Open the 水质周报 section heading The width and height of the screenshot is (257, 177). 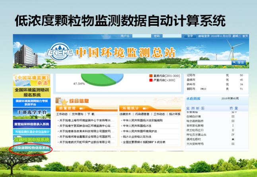tap(193, 99)
